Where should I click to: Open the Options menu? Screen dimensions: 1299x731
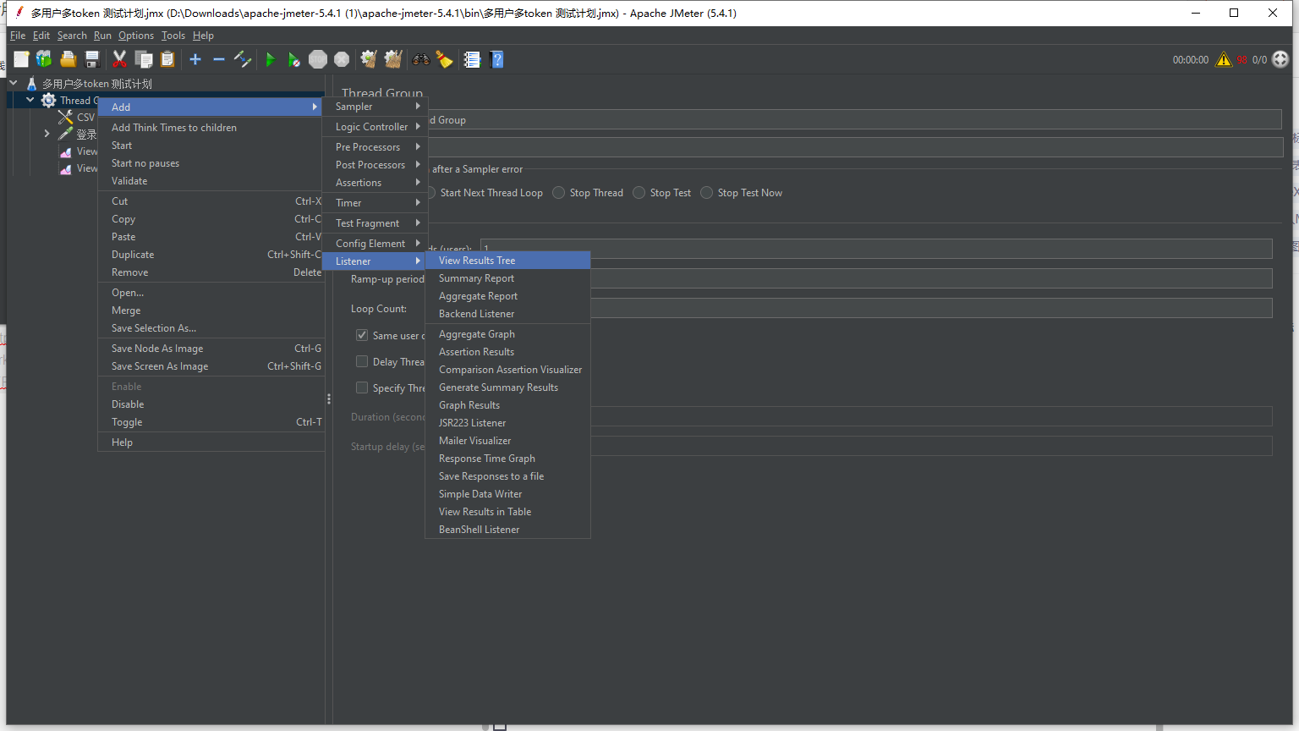tap(136, 36)
